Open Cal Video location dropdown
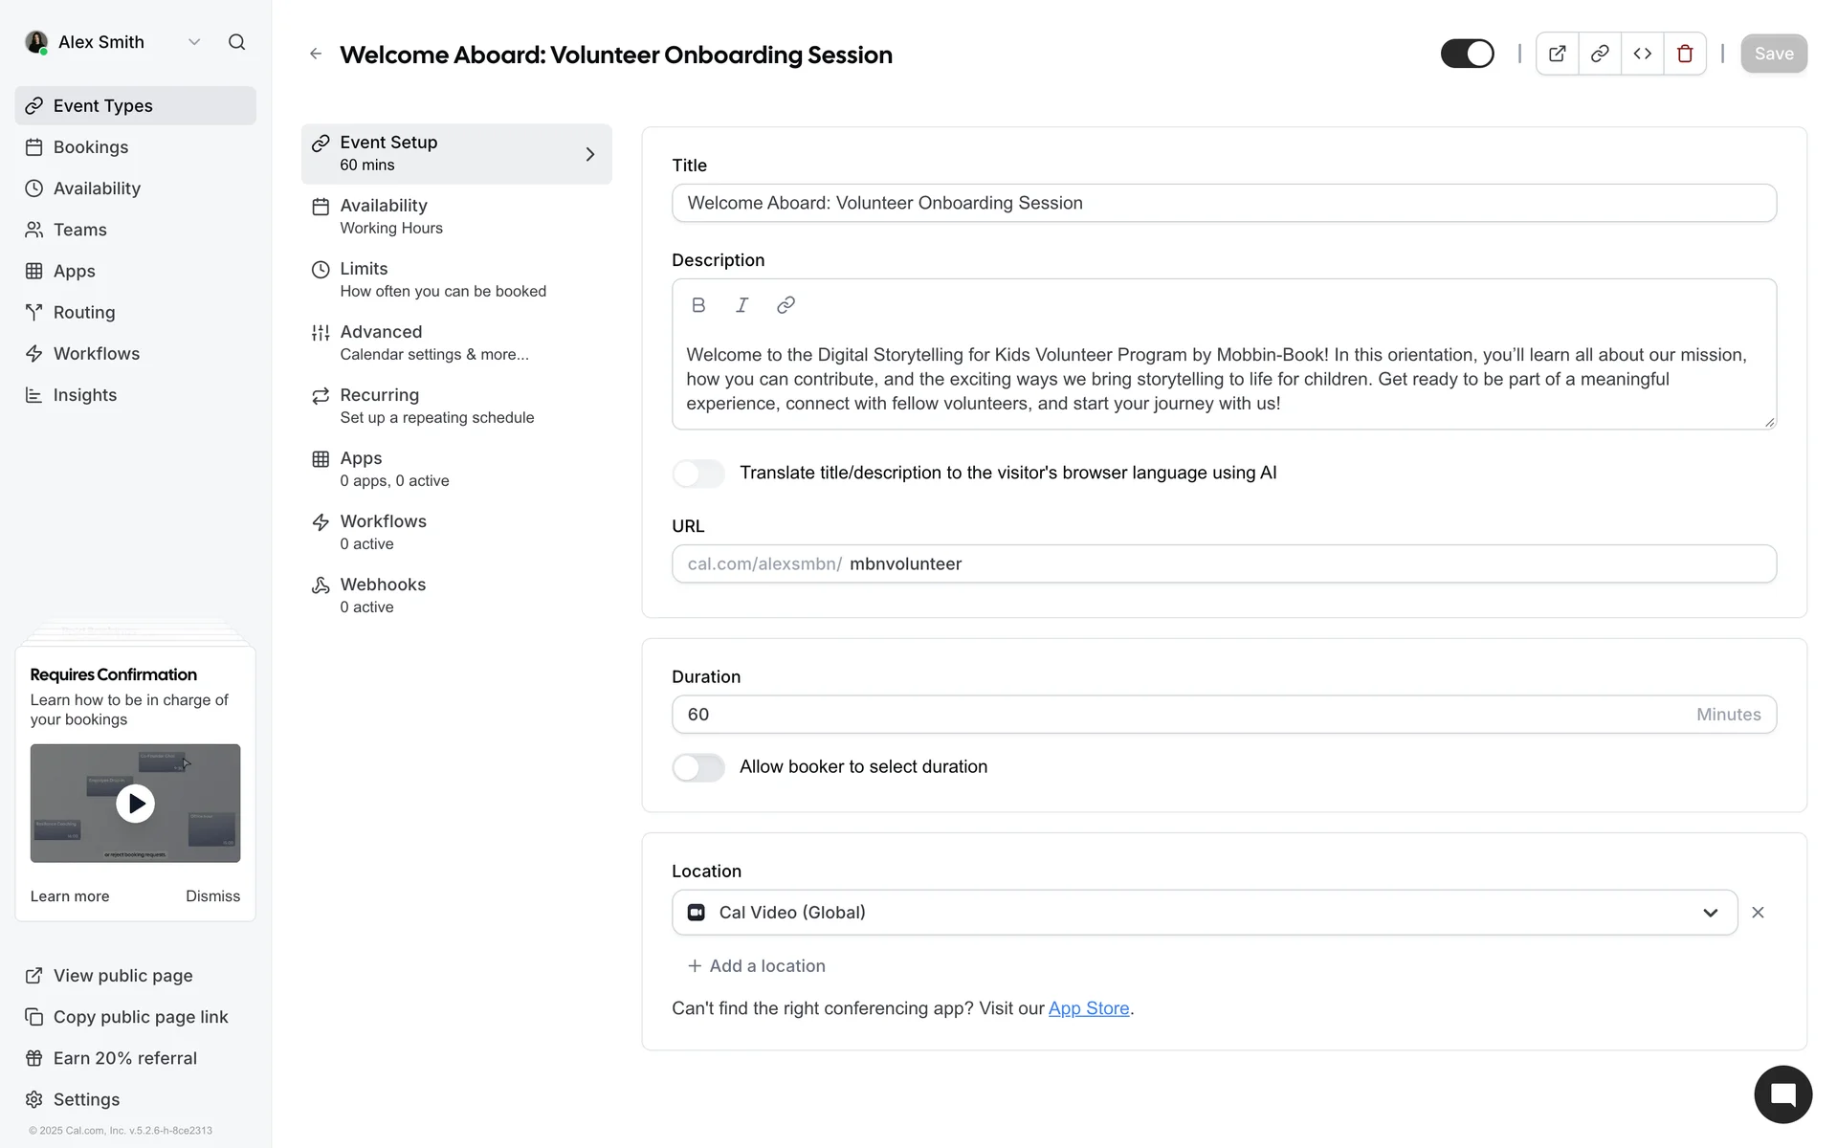 click(1204, 913)
